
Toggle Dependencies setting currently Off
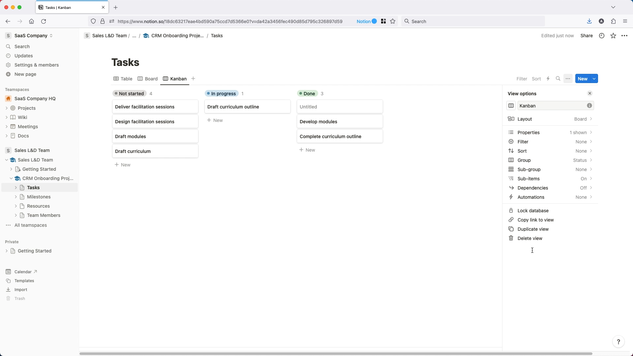point(550,188)
